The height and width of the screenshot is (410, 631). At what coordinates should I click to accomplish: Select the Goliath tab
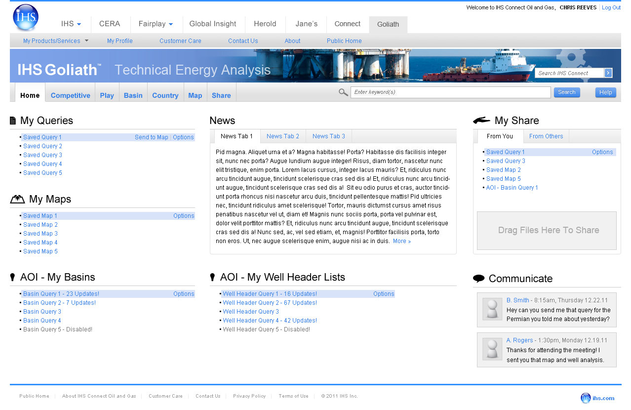pyautogui.click(x=388, y=24)
